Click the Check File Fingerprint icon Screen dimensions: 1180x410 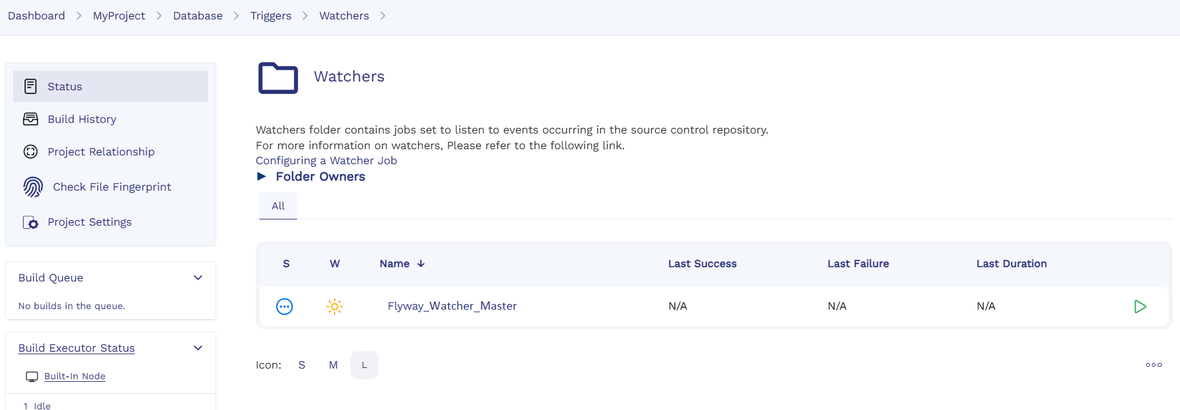[33, 187]
